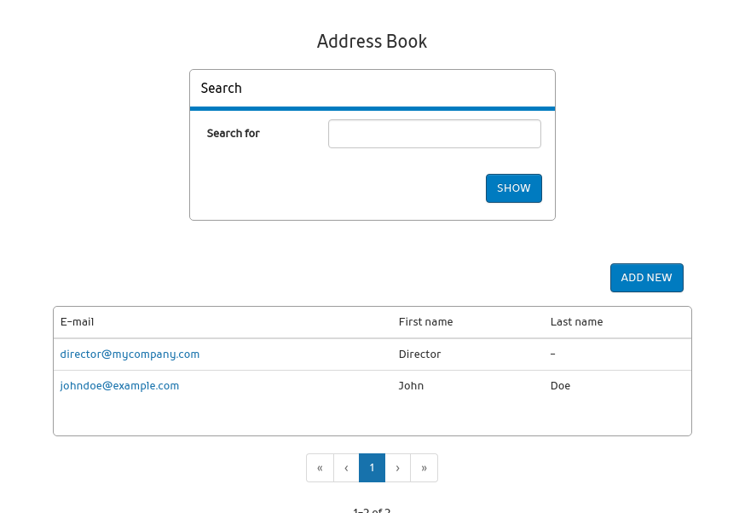Click the Search panel heading
This screenshot has width=745, height=513.
coord(222,89)
